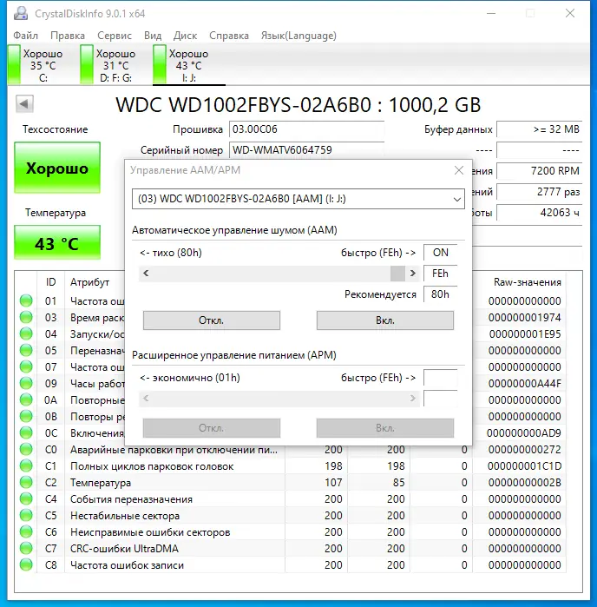Click green status dot for attribute 05
Screen dimensions: 597x607
pos(26,350)
